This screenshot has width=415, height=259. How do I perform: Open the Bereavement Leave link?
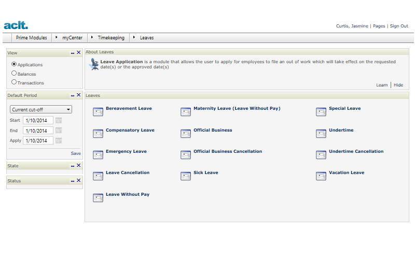coord(129,108)
